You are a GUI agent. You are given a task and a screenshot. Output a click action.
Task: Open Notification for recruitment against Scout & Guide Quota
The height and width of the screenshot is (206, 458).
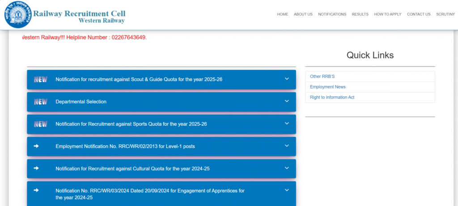point(139,79)
